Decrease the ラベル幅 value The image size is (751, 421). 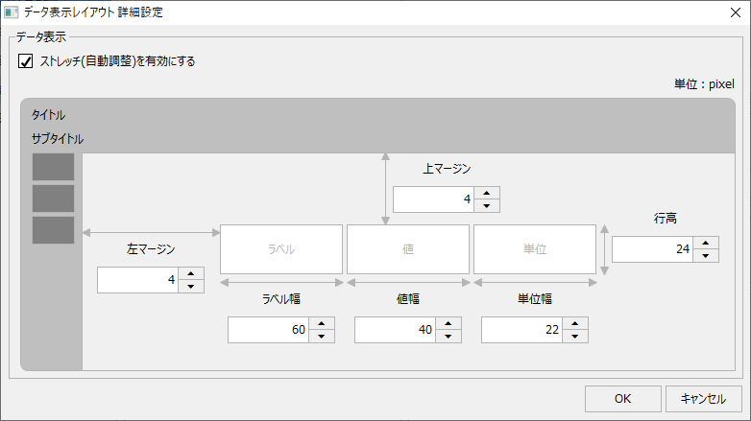pos(323,336)
